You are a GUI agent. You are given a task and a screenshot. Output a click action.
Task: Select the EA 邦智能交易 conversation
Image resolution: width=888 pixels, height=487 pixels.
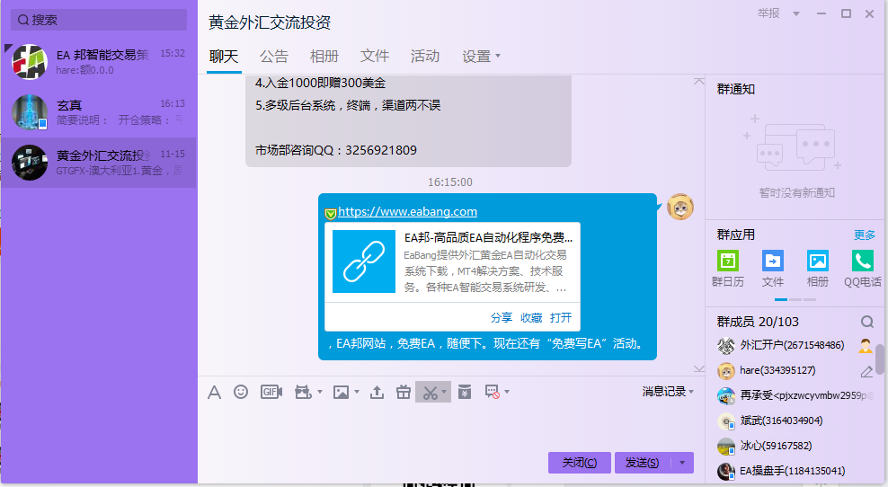(x=99, y=62)
